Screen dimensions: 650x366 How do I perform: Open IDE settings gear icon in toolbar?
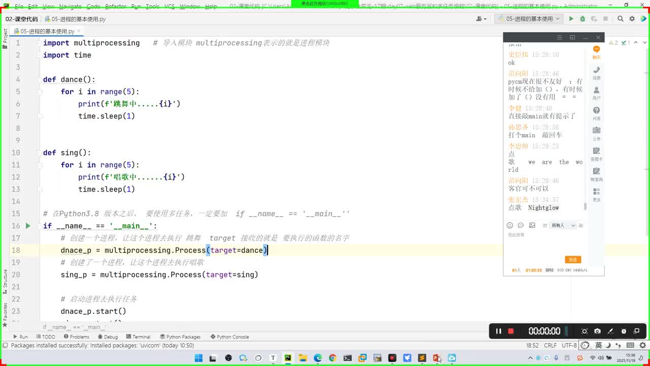(x=632, y=19)
